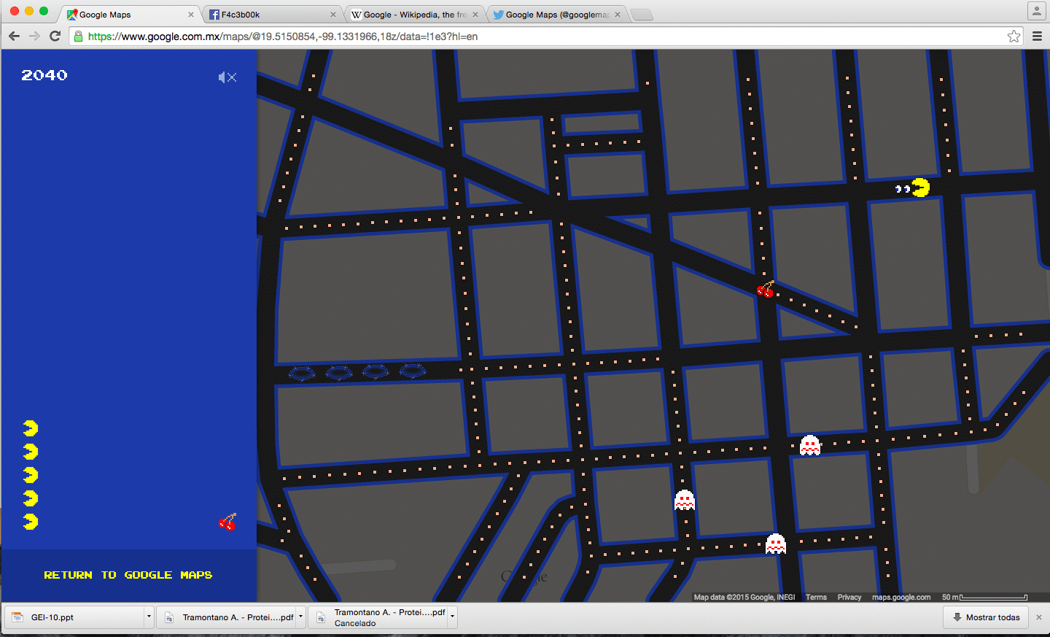1050x637 pixels.
Task: Close the F4c3b00k tab
Action: [x=333, y=15]
